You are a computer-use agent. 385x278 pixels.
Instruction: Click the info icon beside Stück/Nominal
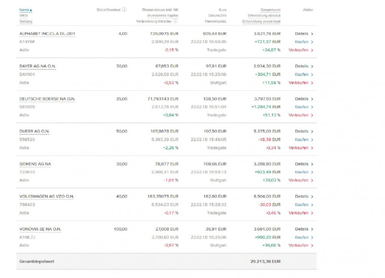pyautogui.click(x=125, y=10)
